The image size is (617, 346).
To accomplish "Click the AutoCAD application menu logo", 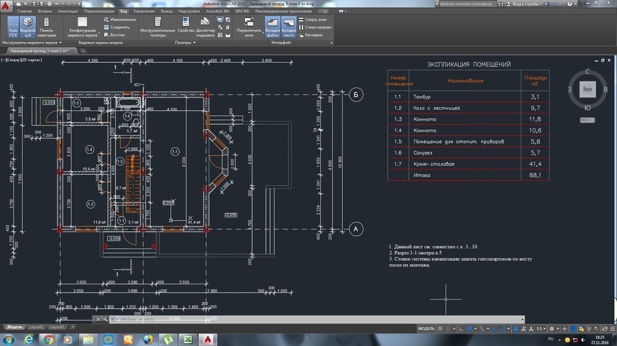I will 7,6.
